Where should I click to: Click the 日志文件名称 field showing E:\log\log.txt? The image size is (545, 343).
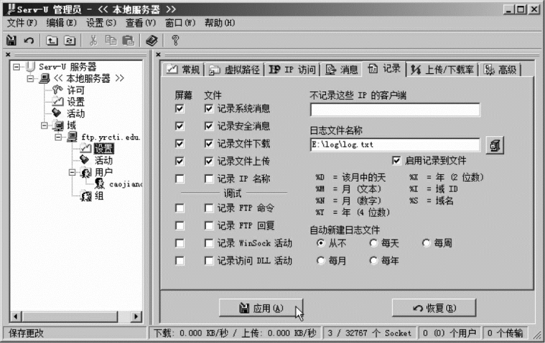pos(395,145)
